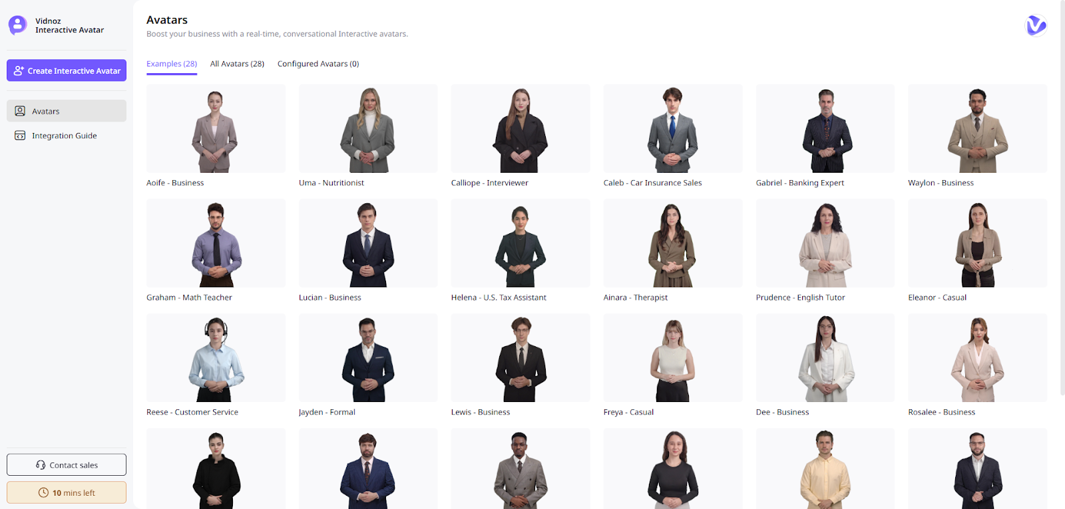Click the add-person icon in Create Interactive Avatar

coord(19,70)
